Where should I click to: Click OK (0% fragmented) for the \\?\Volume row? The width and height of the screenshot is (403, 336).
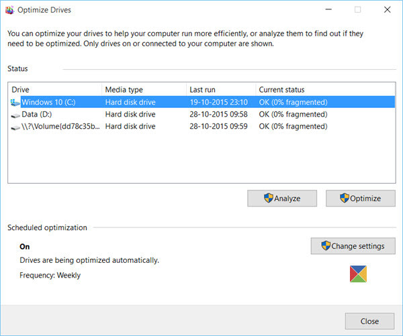point(293,126)
